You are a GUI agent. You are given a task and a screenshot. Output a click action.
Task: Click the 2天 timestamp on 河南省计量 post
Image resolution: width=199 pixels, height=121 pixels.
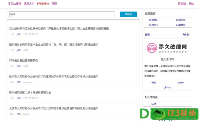(x=12, y=66)
